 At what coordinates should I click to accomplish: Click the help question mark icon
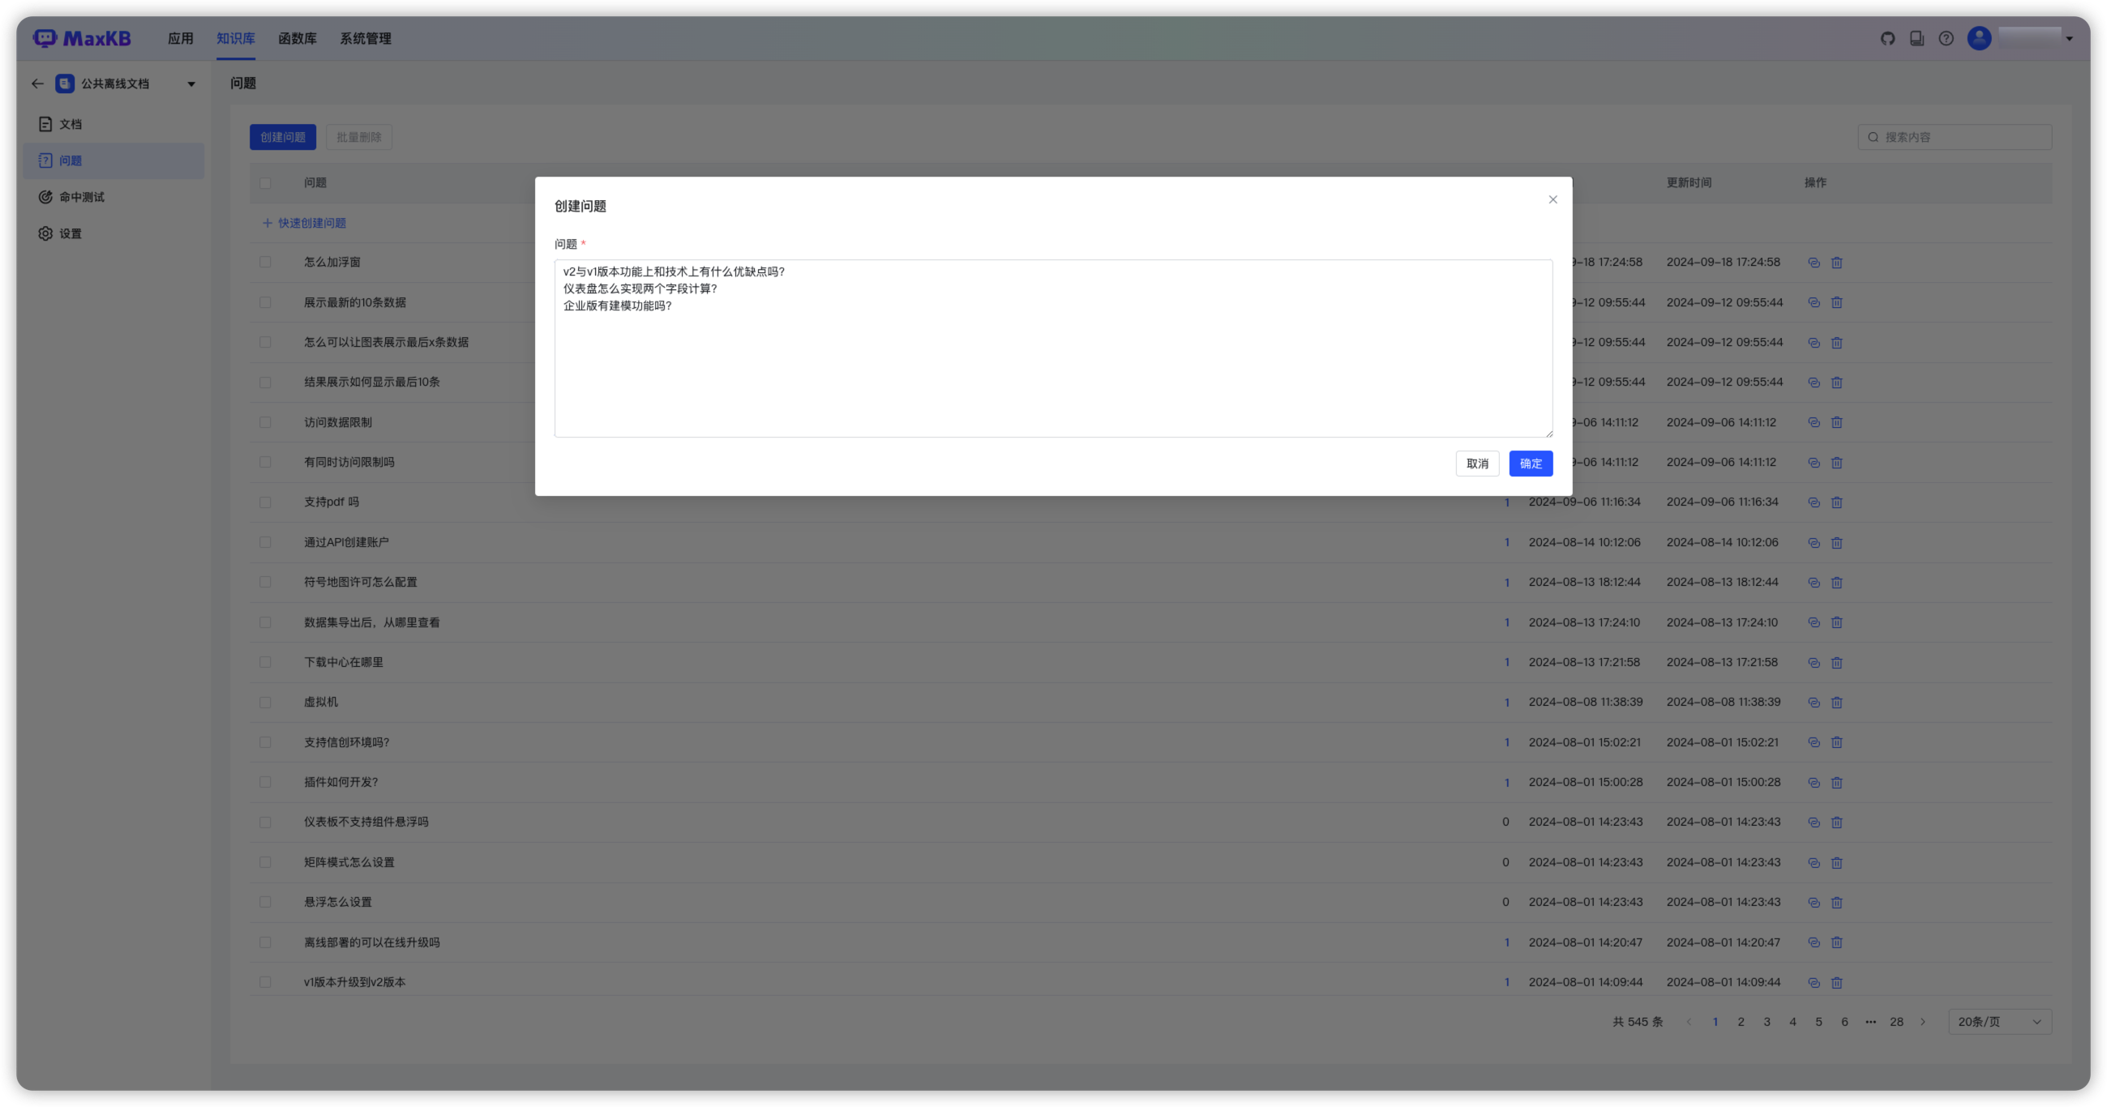click(x=1946, y=38)
